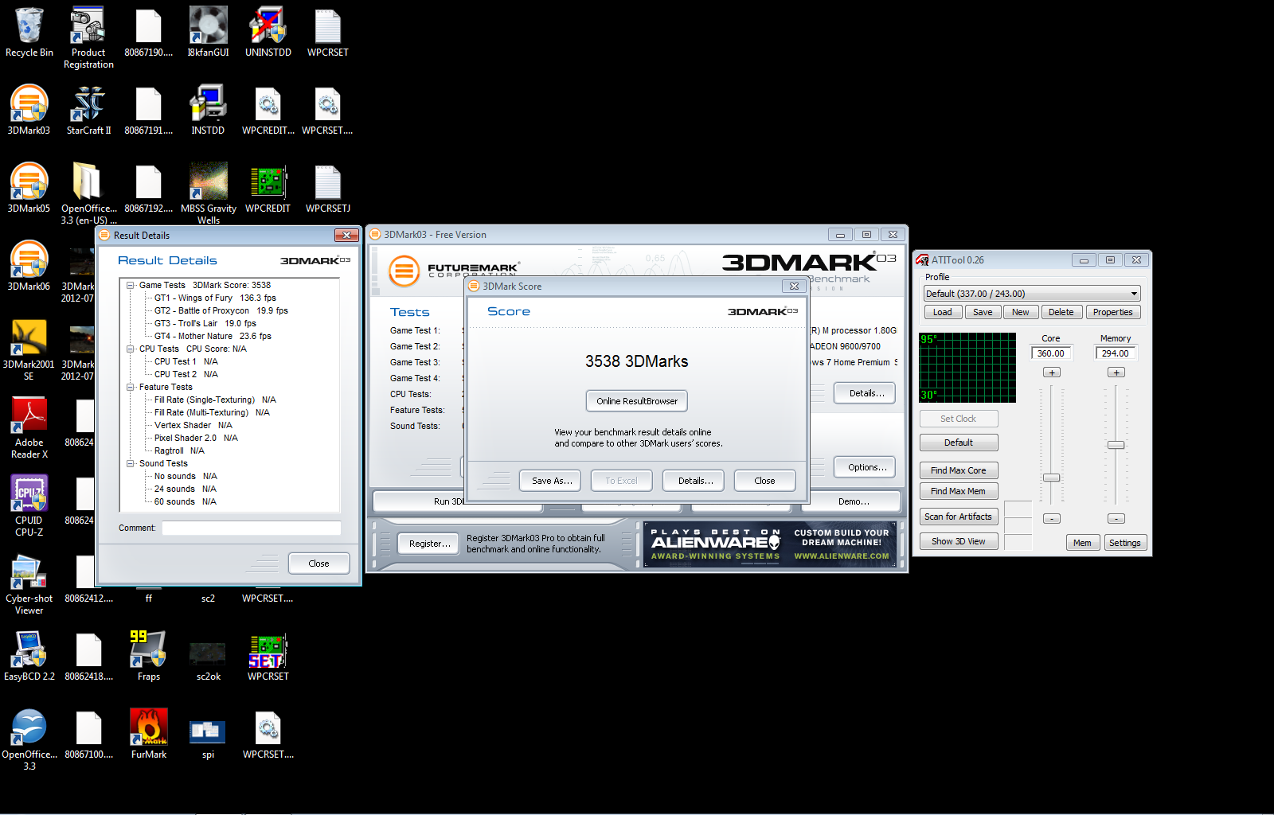Click Load profile button in ATITool
1274x815 pixels.
click(x=943, y=312)
